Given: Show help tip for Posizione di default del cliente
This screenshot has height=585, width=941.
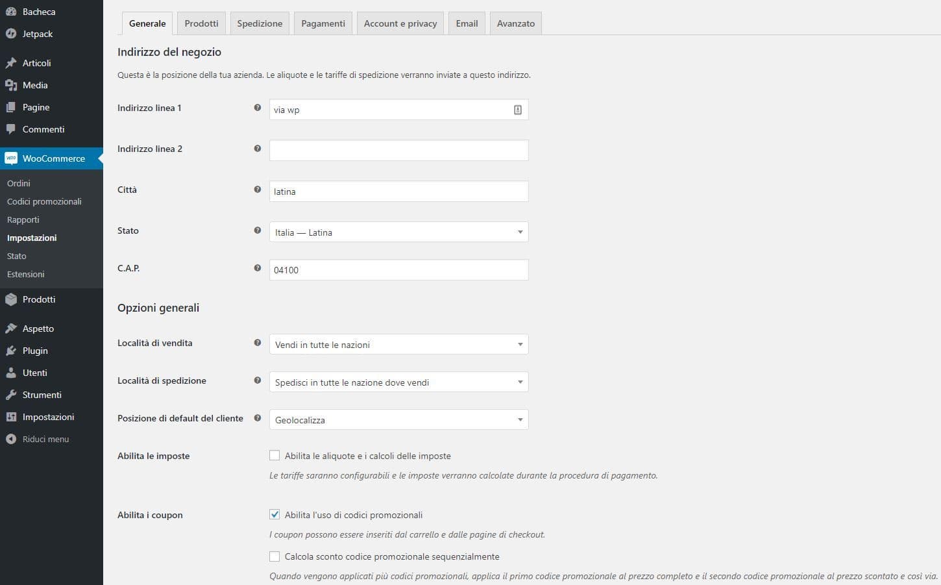Looking at the screenshot, I should [258, 418].
